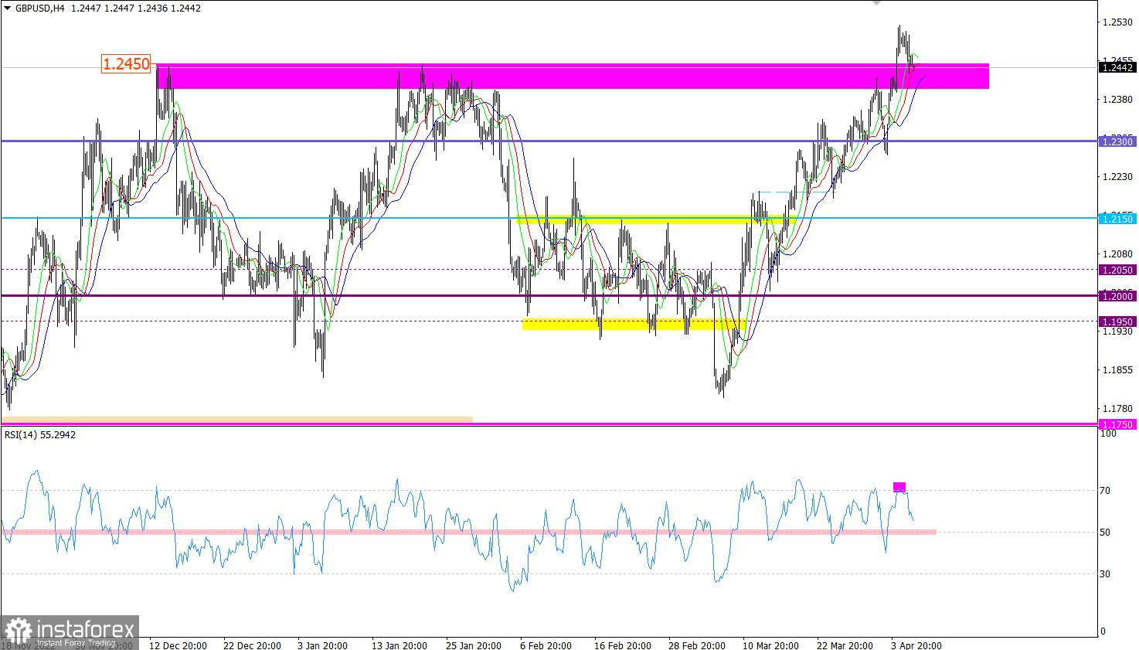The width and height of the screenshot is (1139, 650).
Task: Click the chart shift triangle marker at top
Action: click(876, 3)
